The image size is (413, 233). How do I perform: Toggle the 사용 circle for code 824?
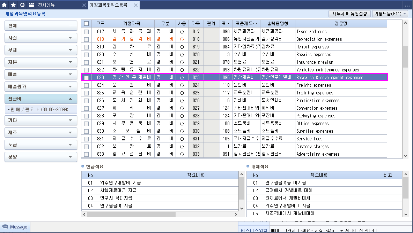[182, 85]
